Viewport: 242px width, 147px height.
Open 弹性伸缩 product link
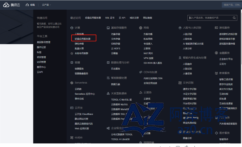[79, 44]
